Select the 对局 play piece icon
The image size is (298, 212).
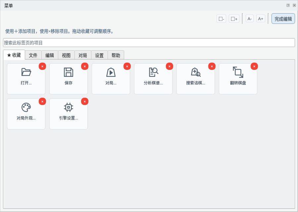(111, 72)
